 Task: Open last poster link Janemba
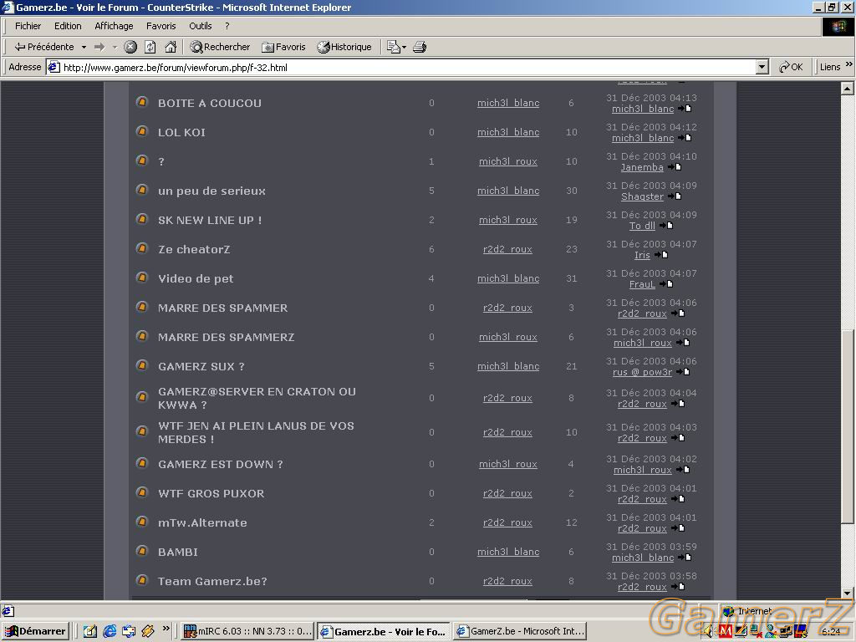click(642, 167)
